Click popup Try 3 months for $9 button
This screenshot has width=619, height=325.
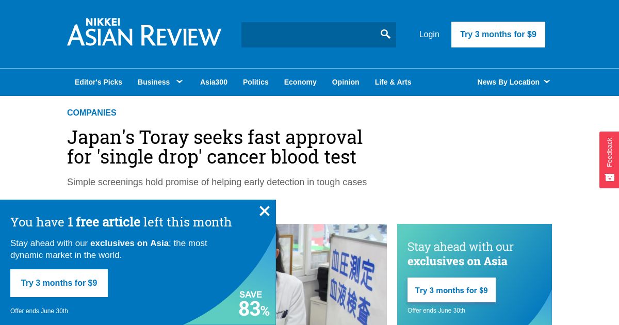[x=59, y=283]
